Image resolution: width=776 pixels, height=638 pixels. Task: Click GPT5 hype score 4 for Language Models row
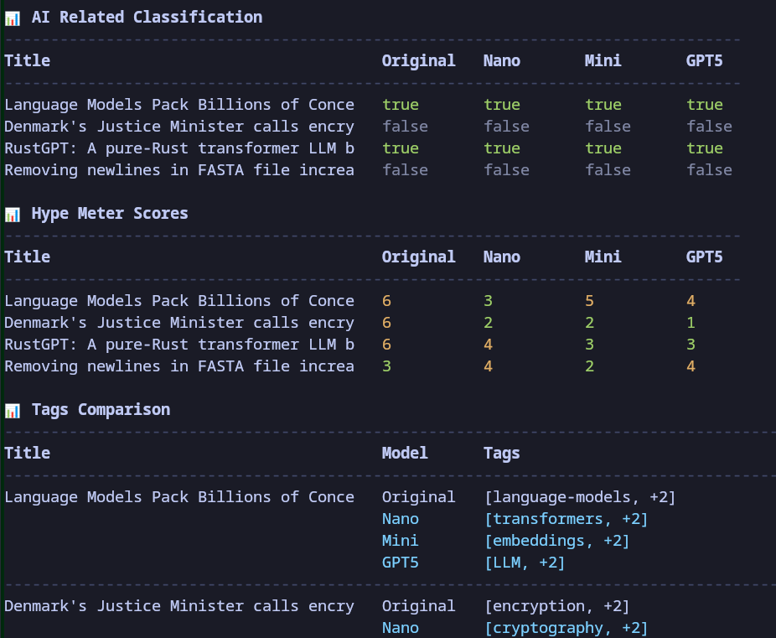click(691, 301)
